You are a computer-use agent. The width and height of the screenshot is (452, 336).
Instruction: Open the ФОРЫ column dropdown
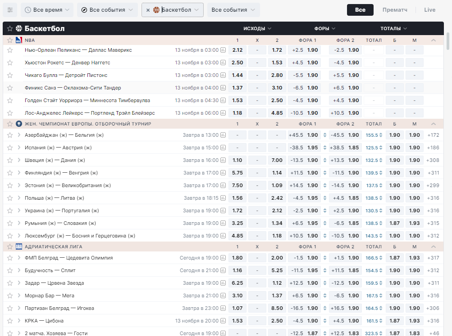tap(324, 28)
